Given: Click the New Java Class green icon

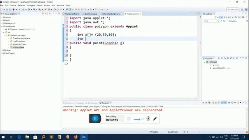Looking at the screenshot, I should (x=49, y=9).
